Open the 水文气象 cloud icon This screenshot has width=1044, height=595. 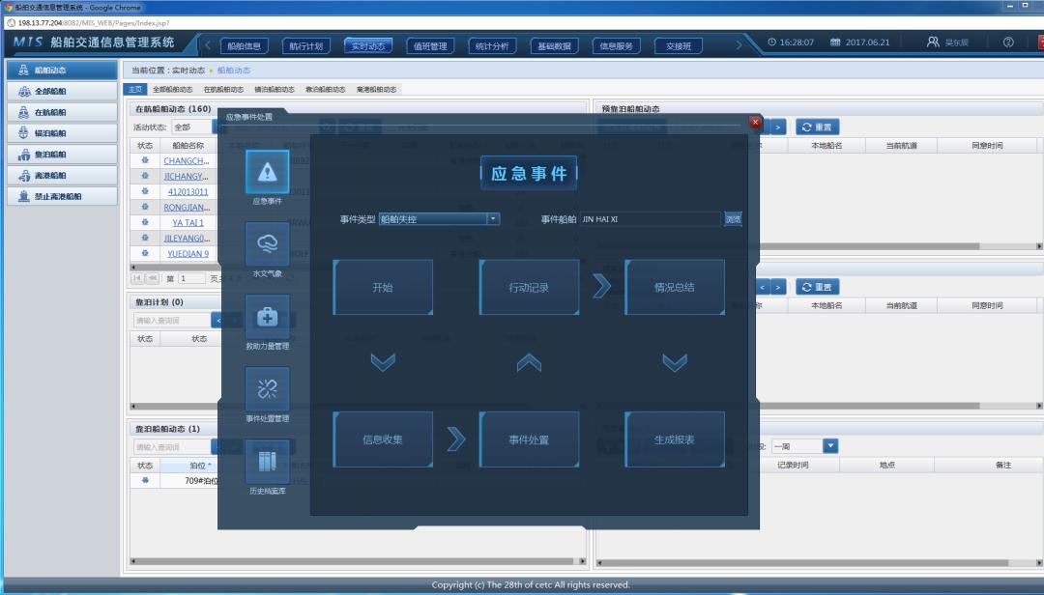(x=267, y=244)
